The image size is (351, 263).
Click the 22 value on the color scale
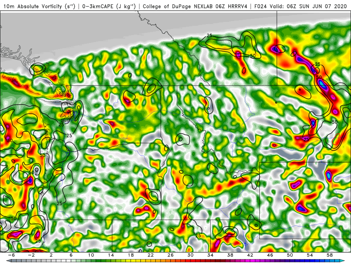150,255
